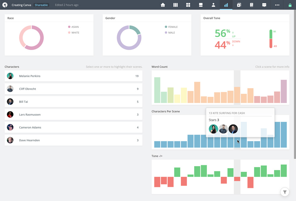Open the slideshow play icon
The height and width of the screenshot is (201, 296).
[x=239, y=5]
